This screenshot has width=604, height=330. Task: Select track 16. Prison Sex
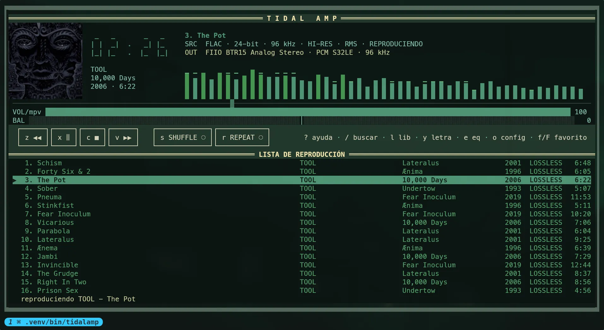coord(302,290)
